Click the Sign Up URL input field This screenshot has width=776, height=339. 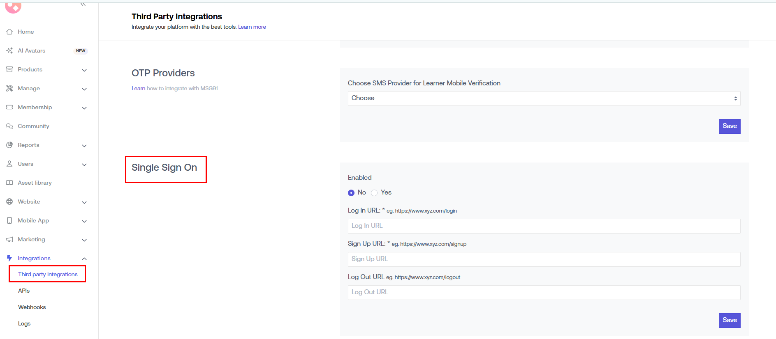point(544,259)
